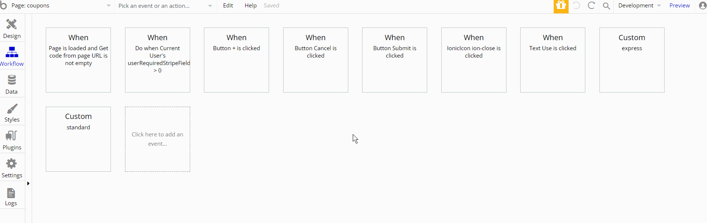This screenshot has height=223, width=707.
Task: Open the user account avatar icon
Action: (703, 6)
